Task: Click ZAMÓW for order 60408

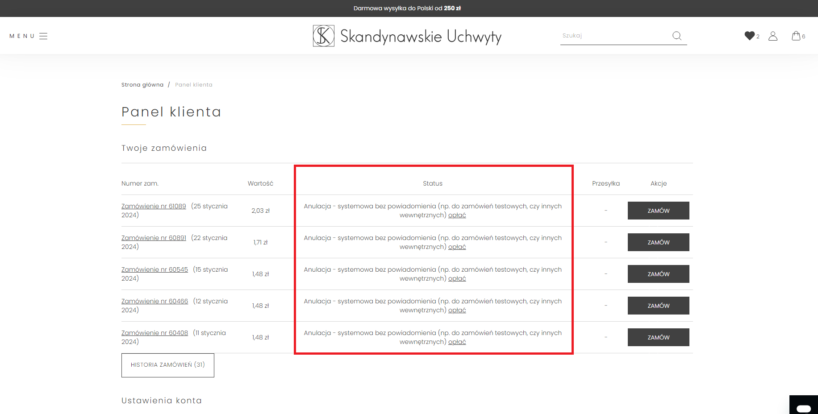Action: tap(659, 337)
